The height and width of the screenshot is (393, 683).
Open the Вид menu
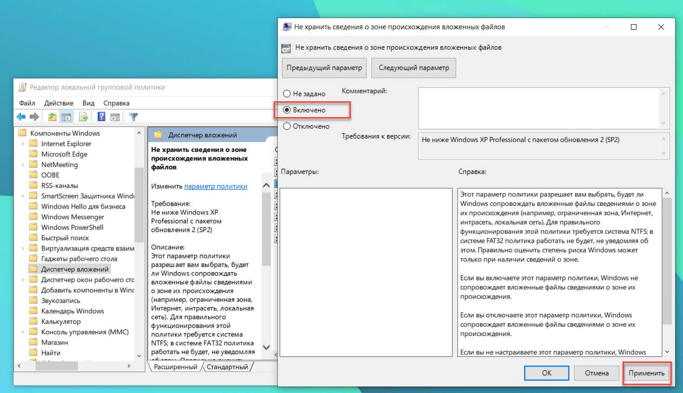point(88,103)
